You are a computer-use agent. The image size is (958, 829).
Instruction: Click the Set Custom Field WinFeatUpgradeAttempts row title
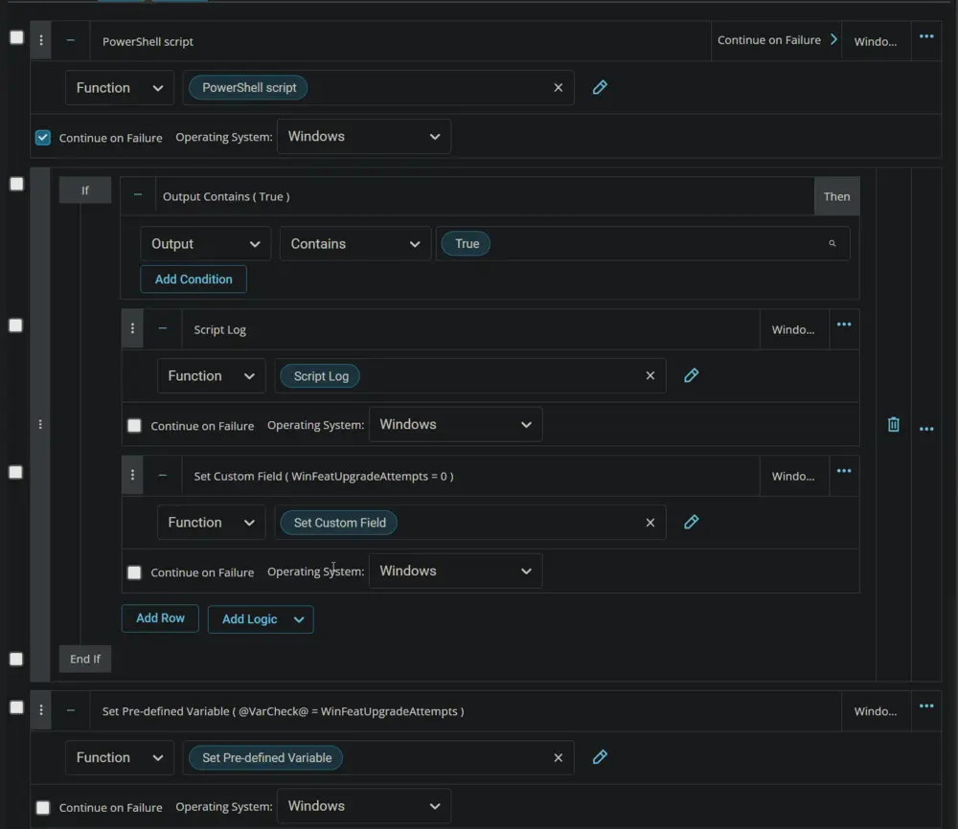[324, 476]
